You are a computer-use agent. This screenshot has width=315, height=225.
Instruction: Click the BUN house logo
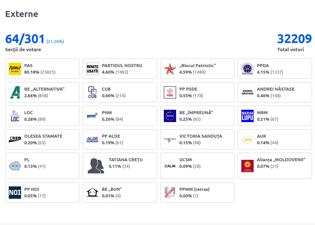point(92,192)
